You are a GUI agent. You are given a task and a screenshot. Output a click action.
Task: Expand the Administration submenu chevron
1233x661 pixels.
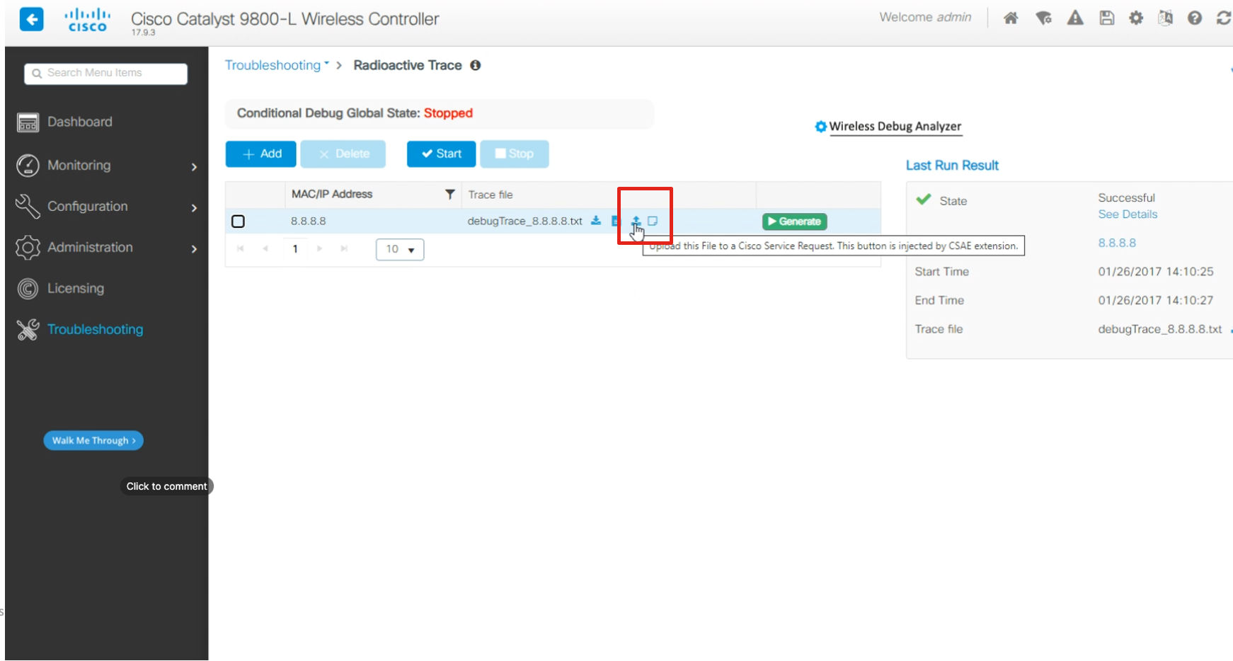(194, 248)
